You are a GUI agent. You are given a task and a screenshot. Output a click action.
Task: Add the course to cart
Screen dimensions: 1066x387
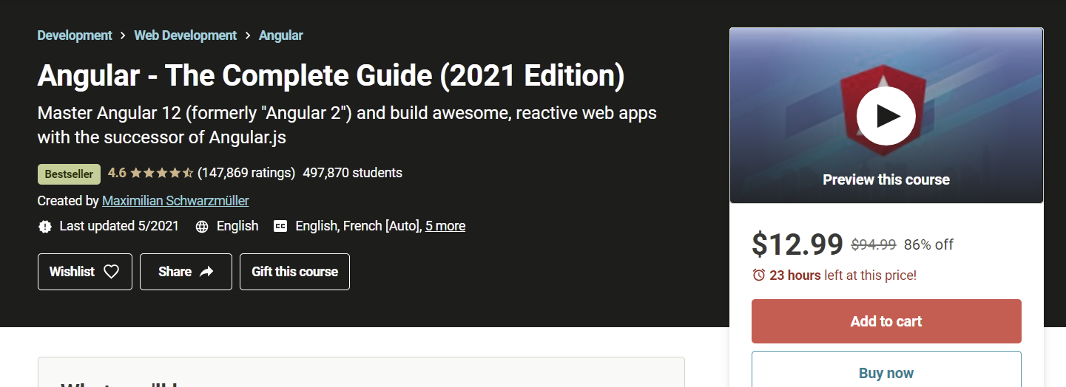(x=886, y=321)
